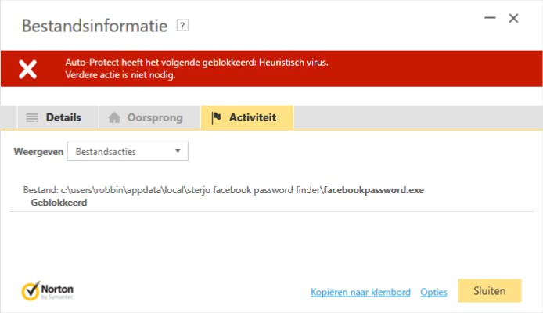543x313 pixels.
Task: Click the Auto-Protect blocked message text
Action: tap(196, 62)
